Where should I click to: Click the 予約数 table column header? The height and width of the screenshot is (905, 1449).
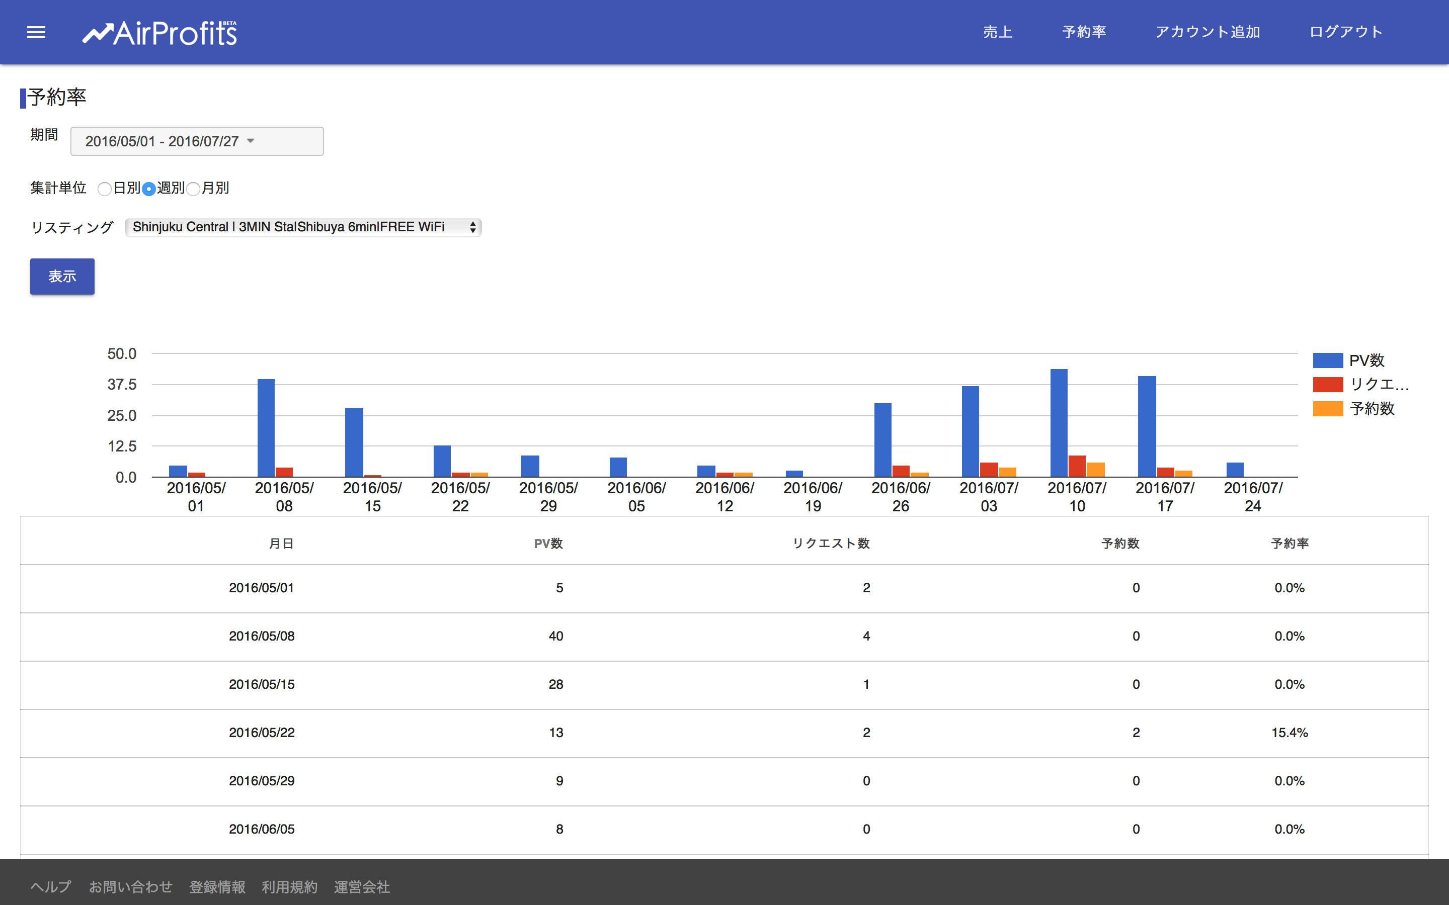(1120, 544)
